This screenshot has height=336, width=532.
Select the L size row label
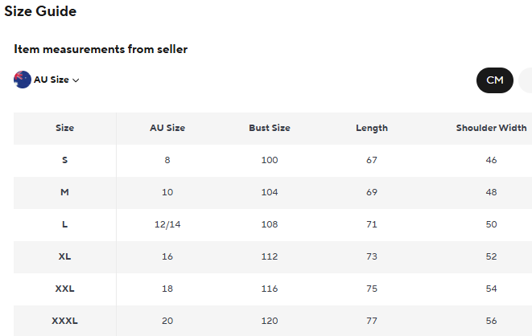point(65,224)
